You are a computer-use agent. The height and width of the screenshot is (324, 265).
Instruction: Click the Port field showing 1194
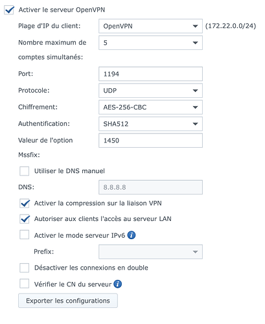[x=150, y=74]
